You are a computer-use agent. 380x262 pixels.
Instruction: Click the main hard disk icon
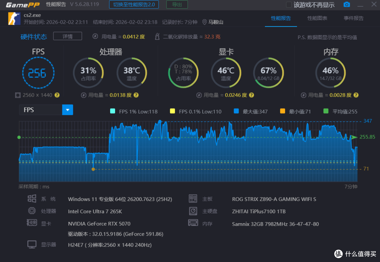(x=193, y=211)
